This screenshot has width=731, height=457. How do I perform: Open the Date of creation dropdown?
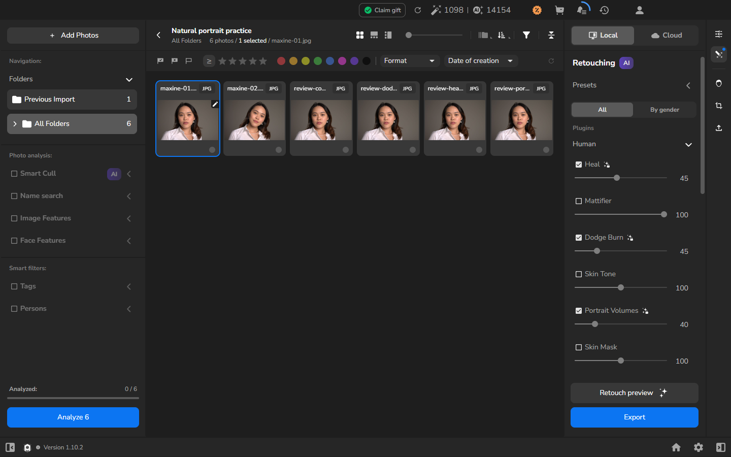point(480,61)
